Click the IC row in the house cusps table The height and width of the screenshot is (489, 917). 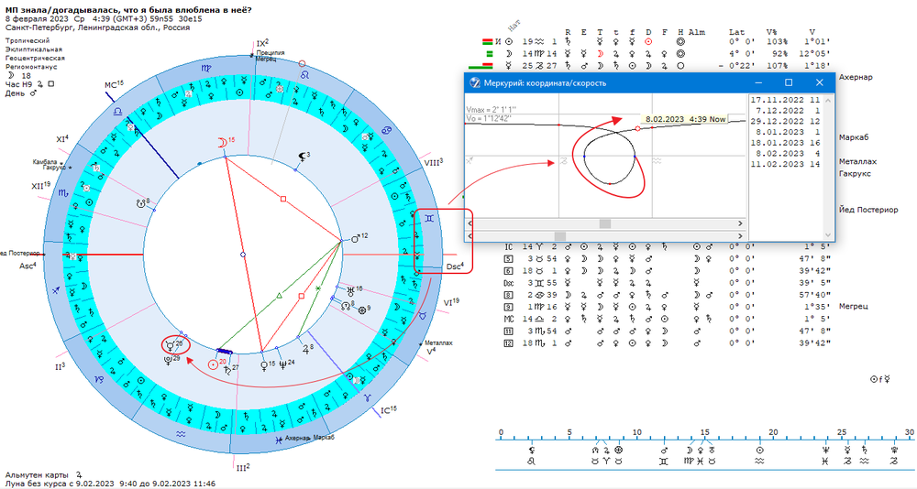[x=666, y=246]
